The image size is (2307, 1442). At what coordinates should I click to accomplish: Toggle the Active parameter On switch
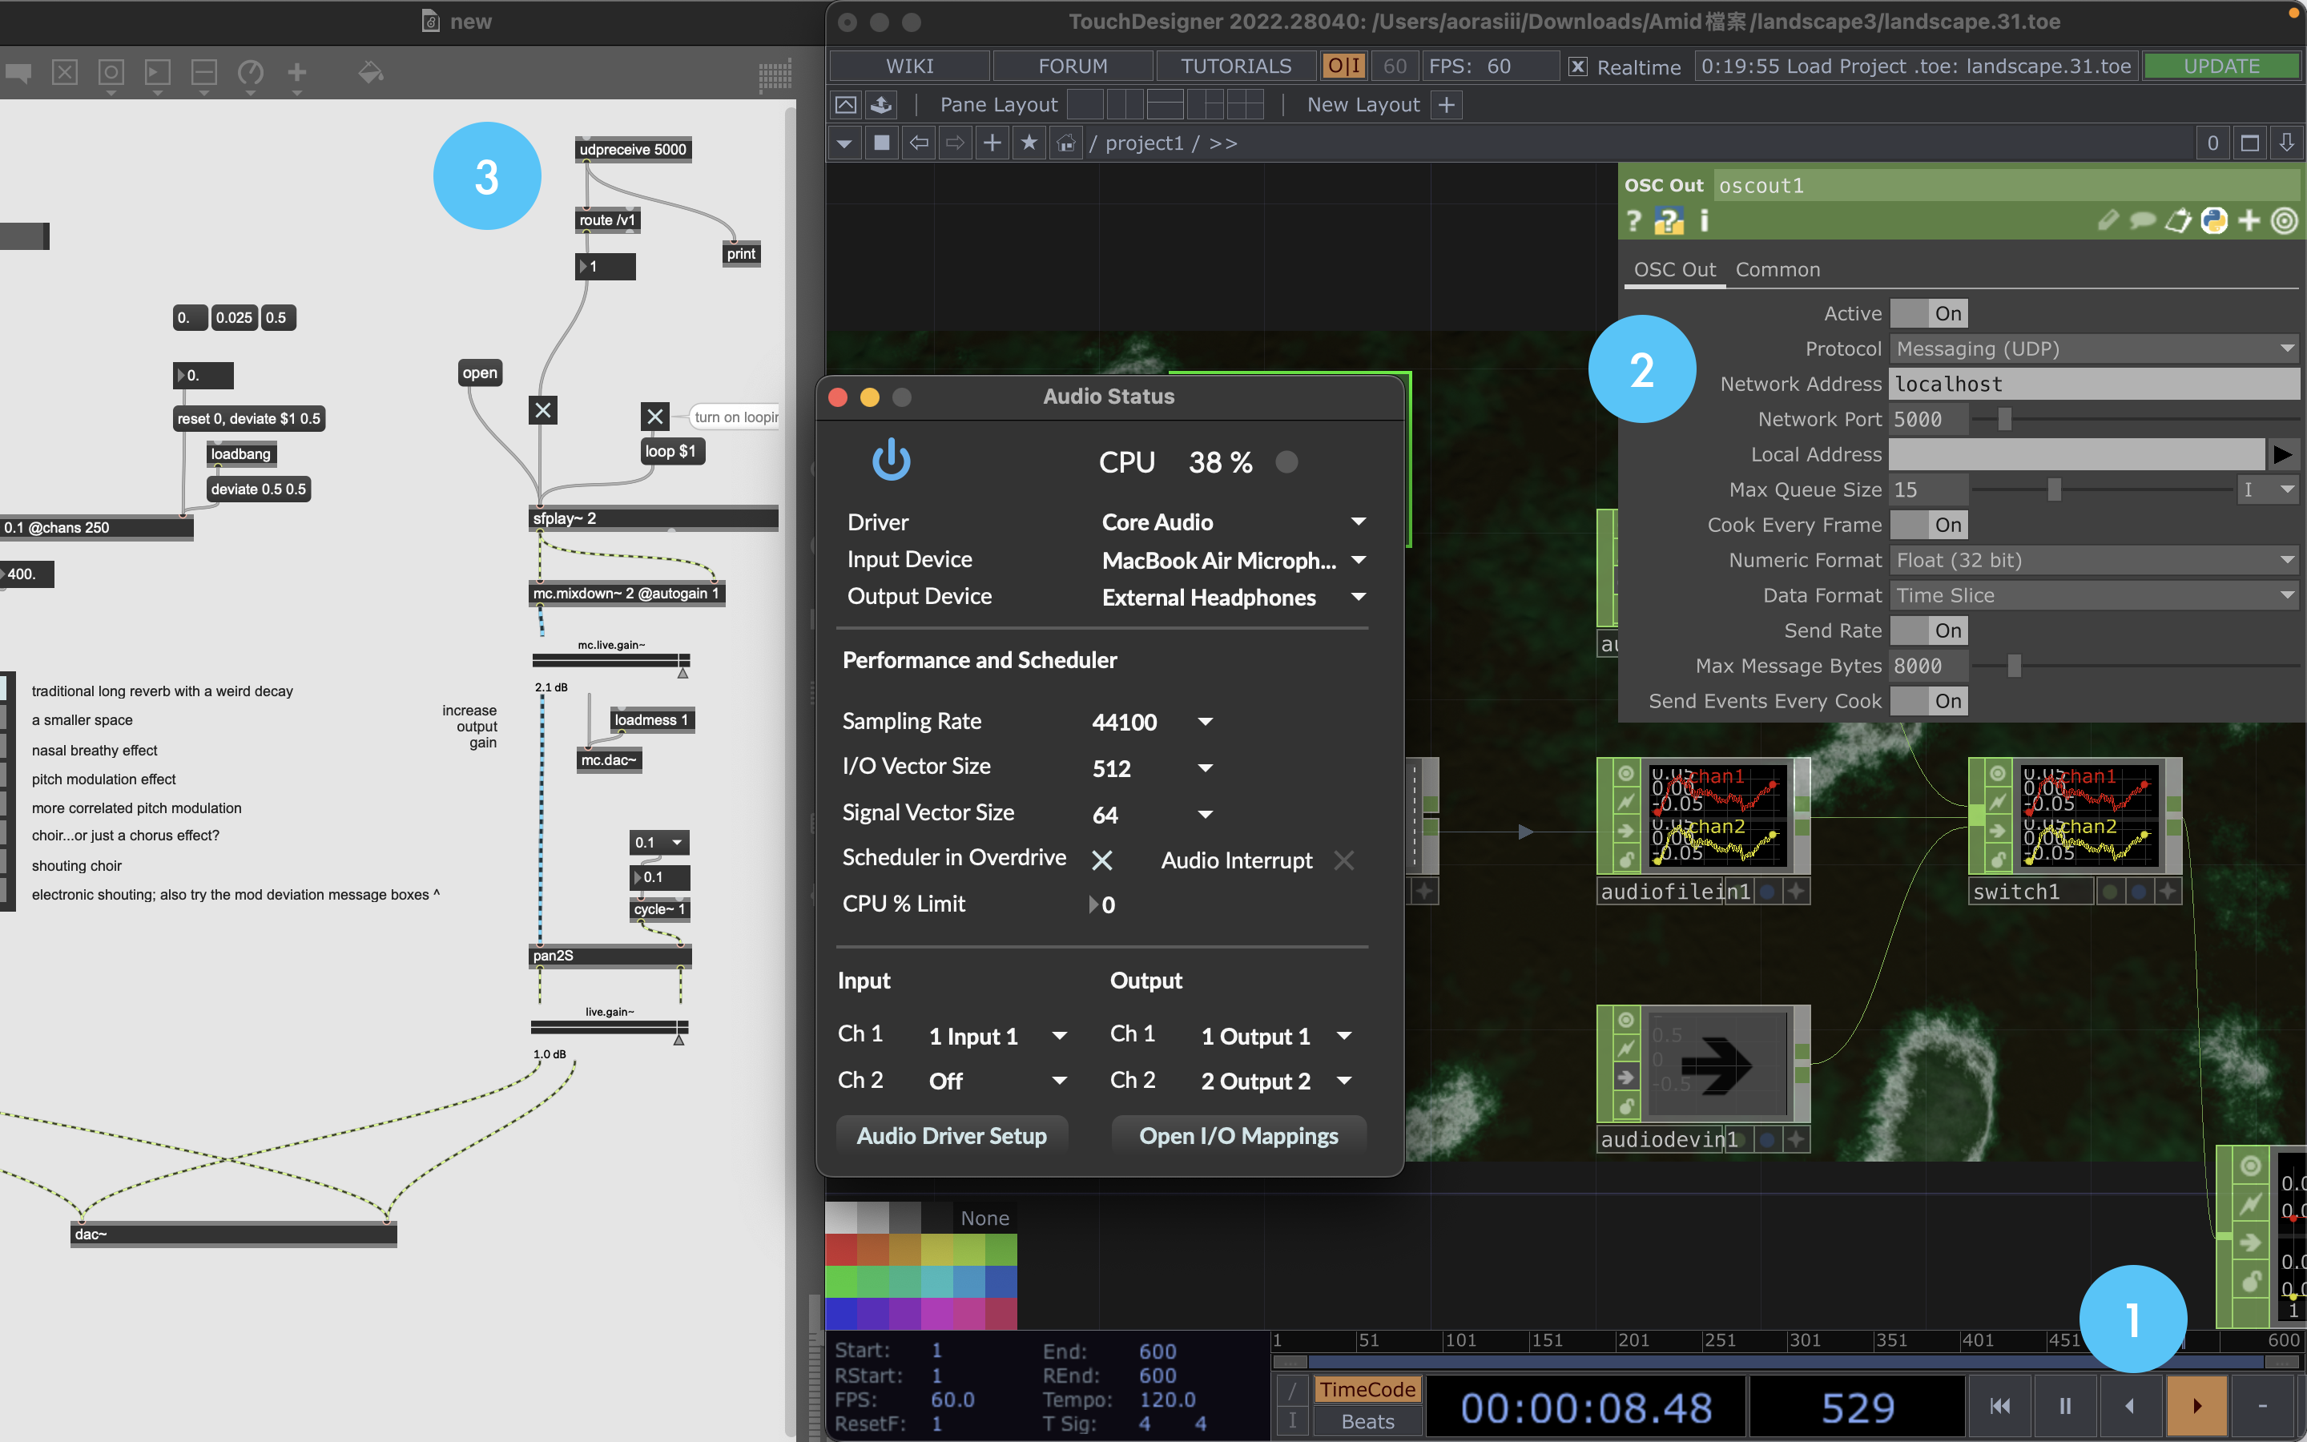click(1930, 314)
